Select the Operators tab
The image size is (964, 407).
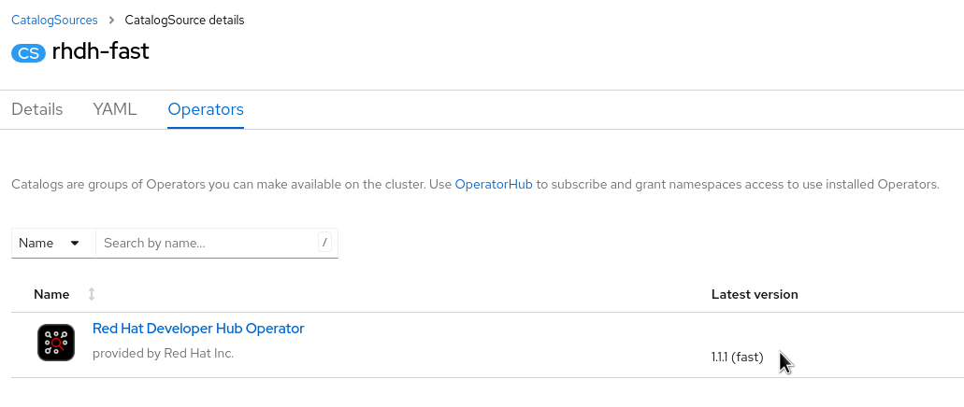point(206,109)
